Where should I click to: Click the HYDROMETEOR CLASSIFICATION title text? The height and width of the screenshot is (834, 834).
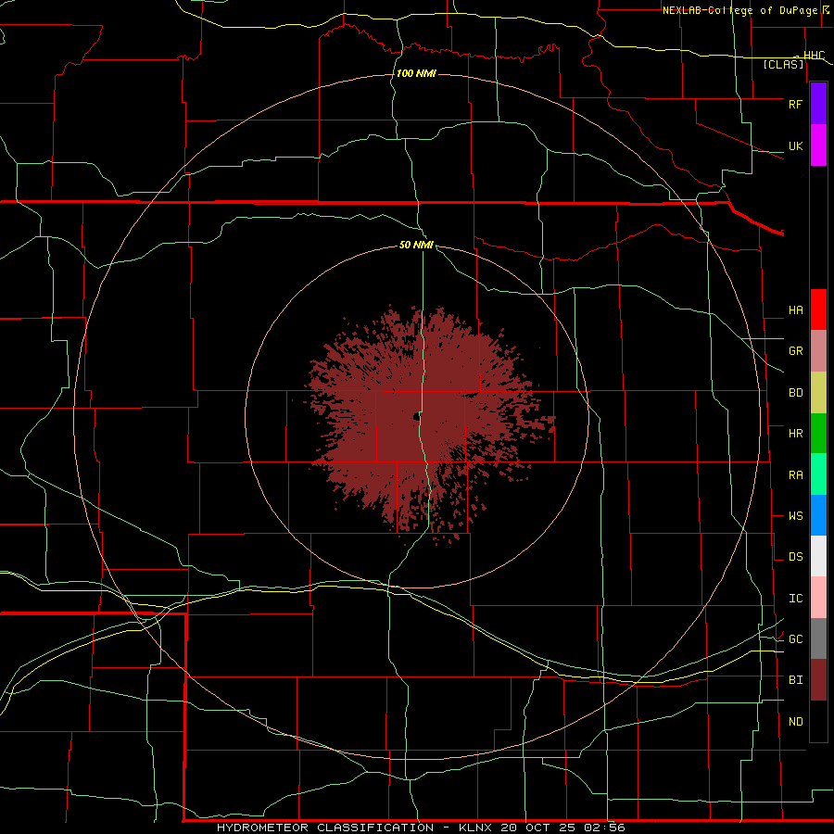click(325, 828)
